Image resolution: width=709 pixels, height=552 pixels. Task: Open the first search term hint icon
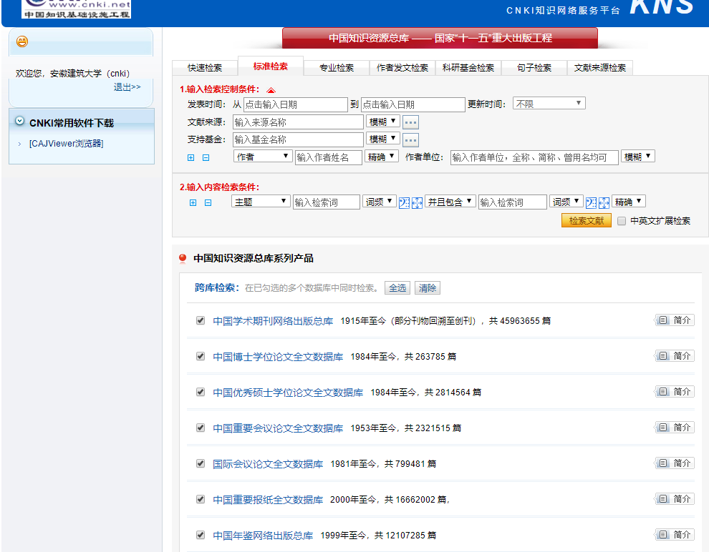(404, 202)
